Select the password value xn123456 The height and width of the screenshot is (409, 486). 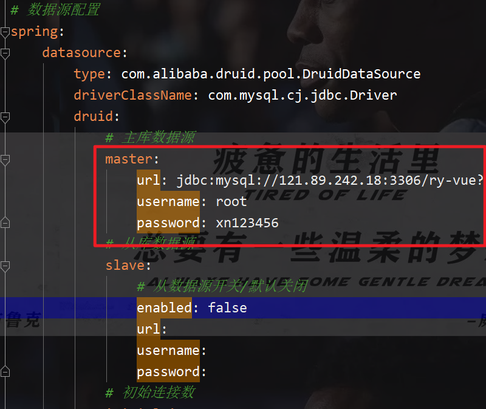[247, 222]
